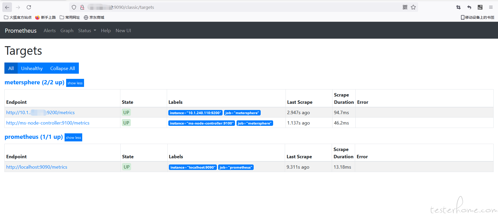The width and height of the screenshot is (498, 220).
Task: Reload the page with refresh icon
Action: tap(29, 7)
